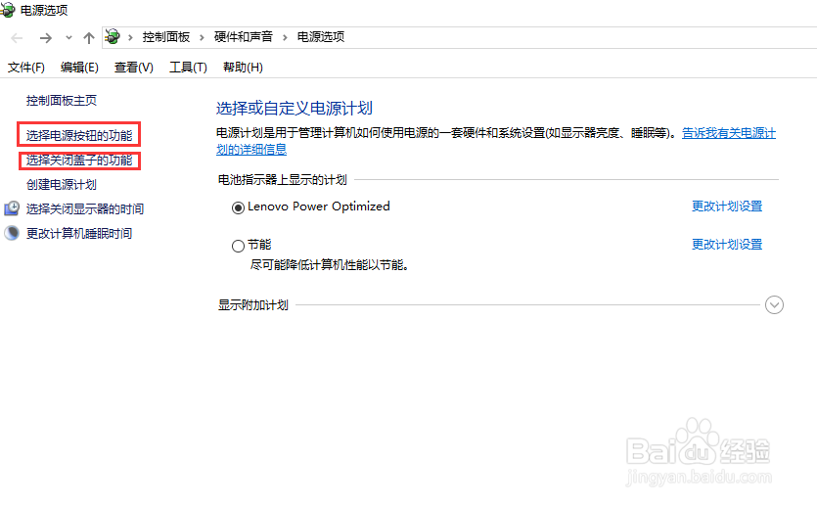The height and width of the screenshot is (505, 817).
Task: Change plan settings for 节能 plan
Action: click(727, 245)
